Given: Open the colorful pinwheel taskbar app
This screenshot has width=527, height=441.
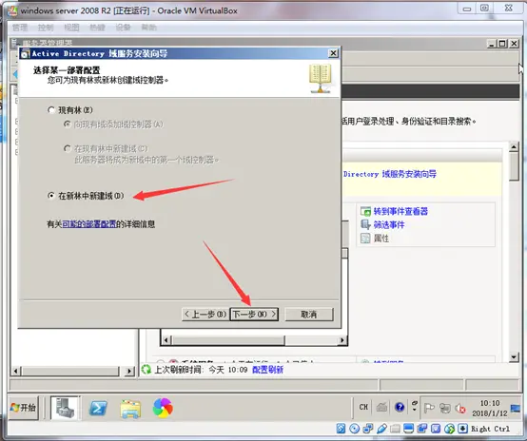Looking at the screenshot, I should (x=163, y=408).
